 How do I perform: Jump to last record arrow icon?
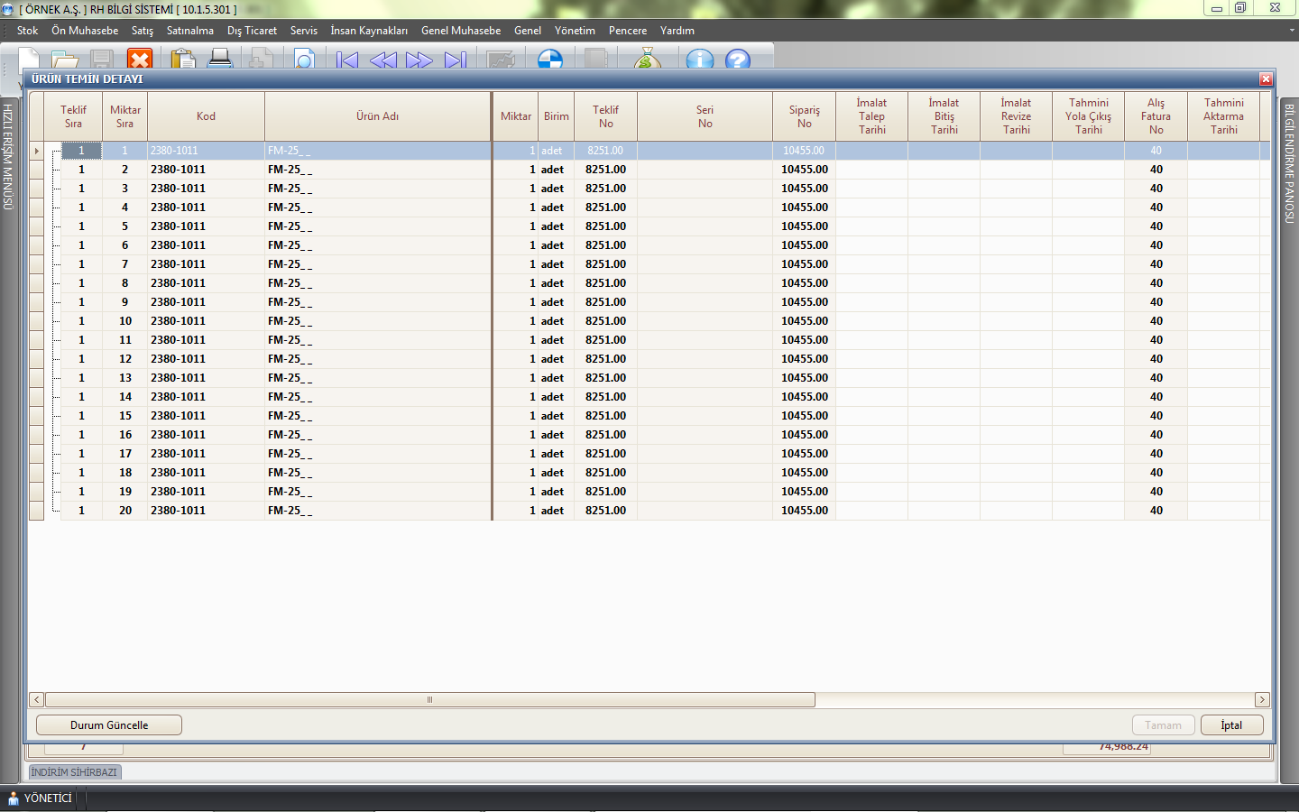click(456, 60)
